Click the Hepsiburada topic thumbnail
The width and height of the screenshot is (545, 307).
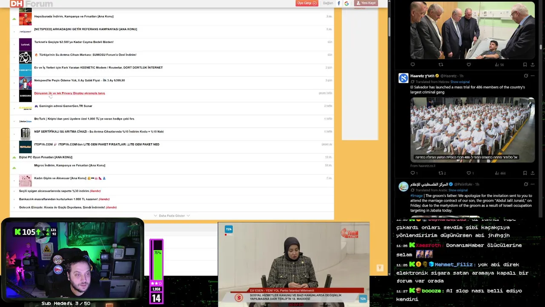point(25,19)
